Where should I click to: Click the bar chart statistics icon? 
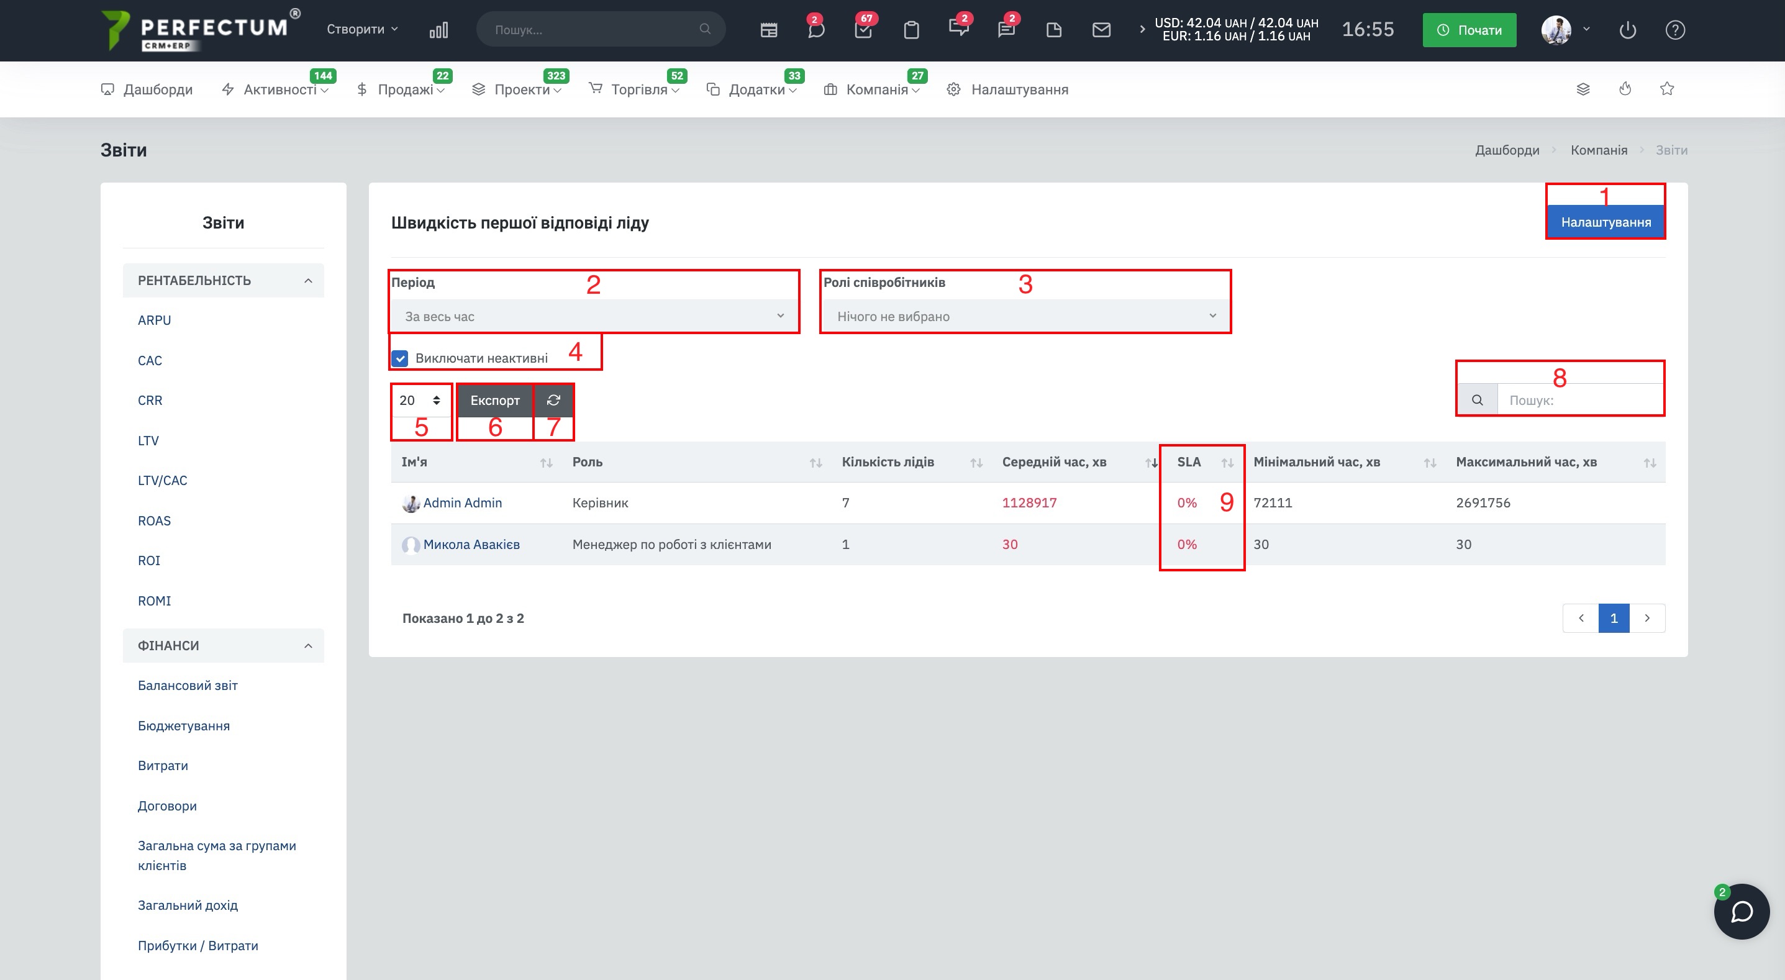point(438,30)
